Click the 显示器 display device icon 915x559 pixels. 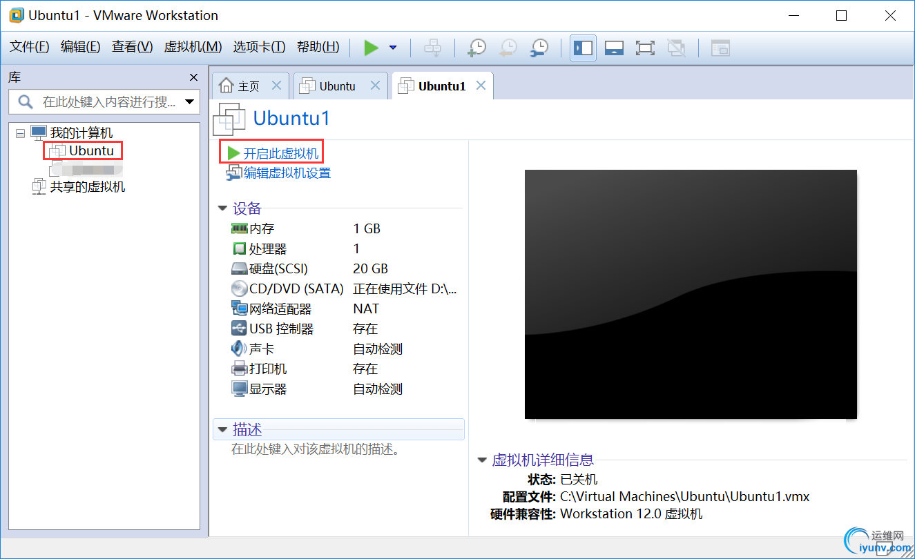pyautogui.click(x=239, y=389)
